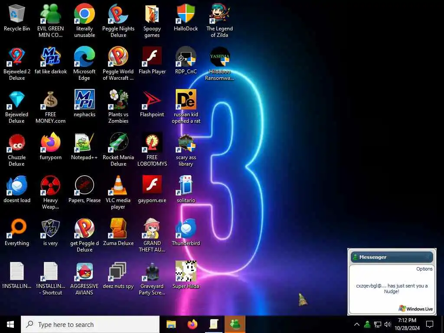
Task: Switch to Messenger taskbar button
Action: pyautogui.click(x=235, y=324)
